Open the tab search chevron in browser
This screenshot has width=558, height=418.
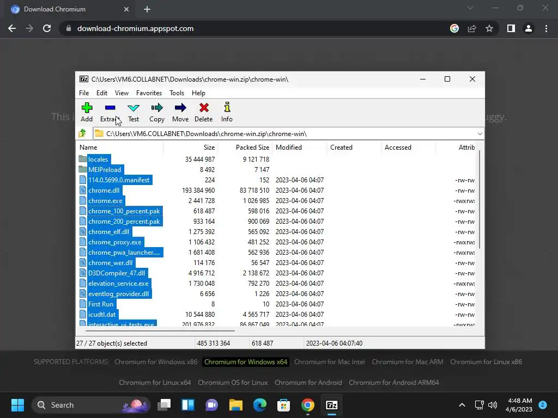tap(470, 8)
